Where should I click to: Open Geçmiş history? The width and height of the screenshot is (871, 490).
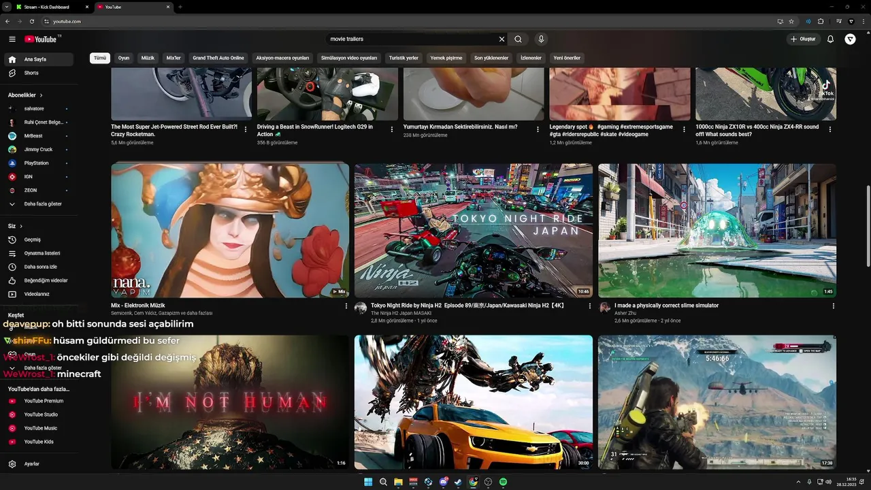click(37, 240)
